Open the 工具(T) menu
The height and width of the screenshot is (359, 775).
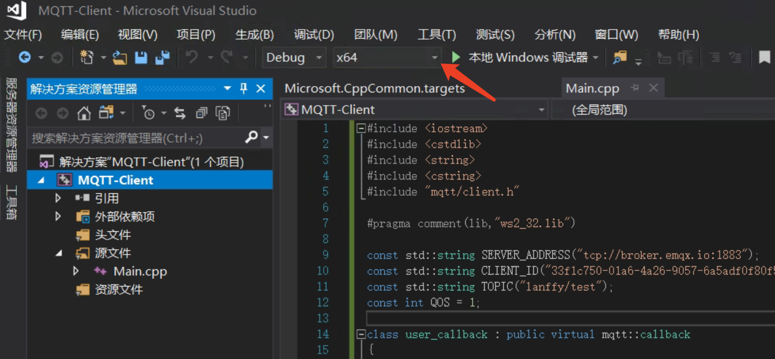point(437,35)
